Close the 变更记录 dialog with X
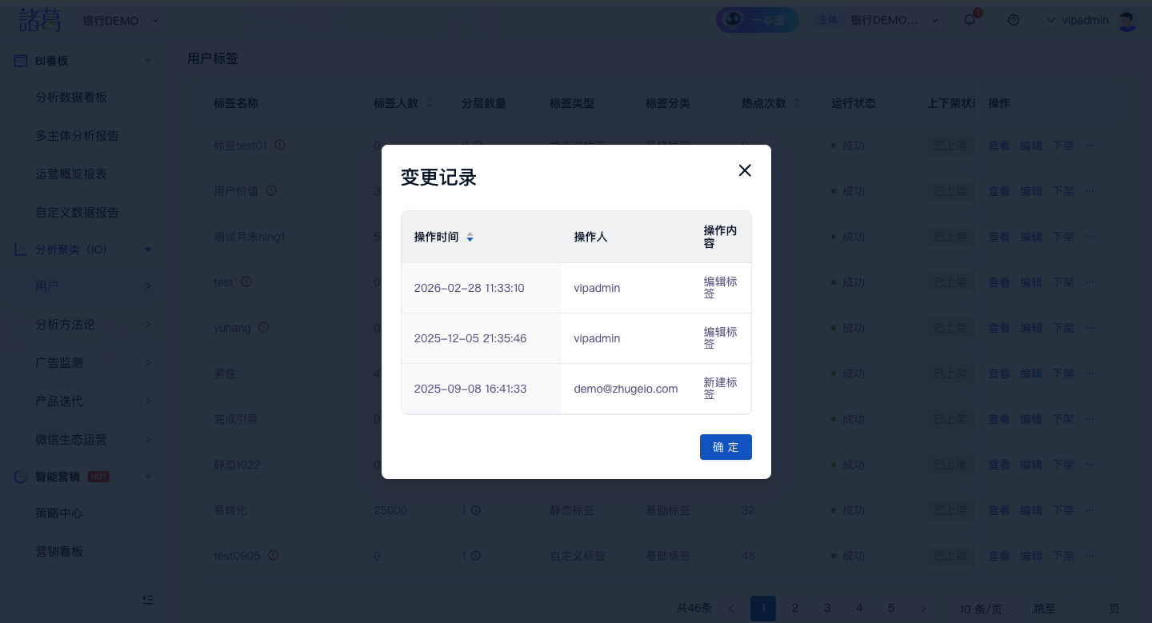The width and height of the screenshot is (1152, 623). coord(745,170)
